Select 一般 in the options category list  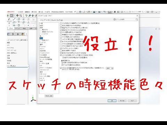(x=41, y=23)
